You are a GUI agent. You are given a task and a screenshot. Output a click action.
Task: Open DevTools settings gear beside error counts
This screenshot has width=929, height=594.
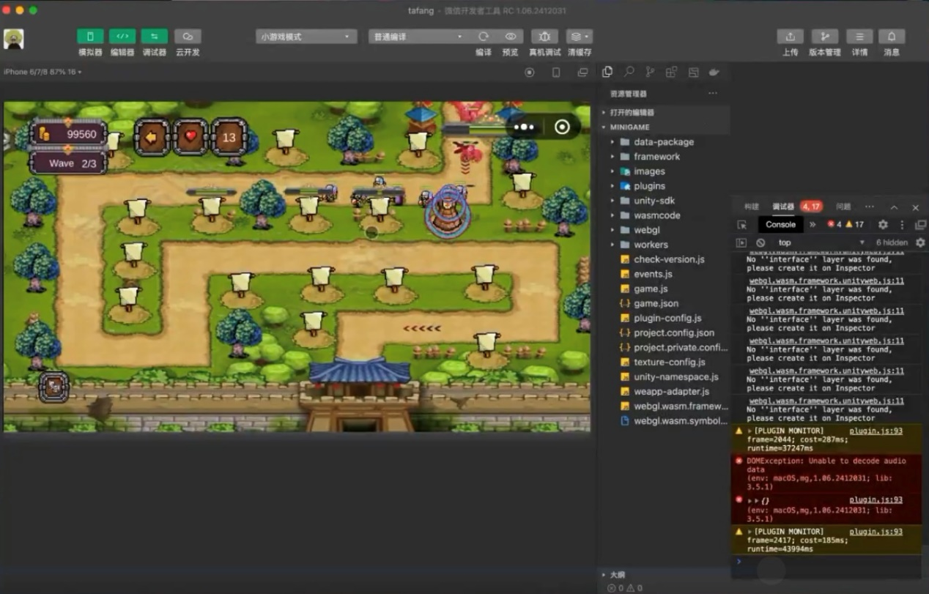(883, 225)
